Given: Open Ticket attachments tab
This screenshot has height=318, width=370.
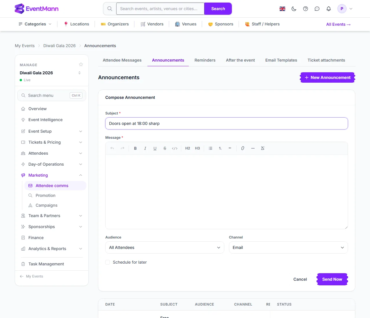Looking at the screenshot, I should [x=326, y=60].
